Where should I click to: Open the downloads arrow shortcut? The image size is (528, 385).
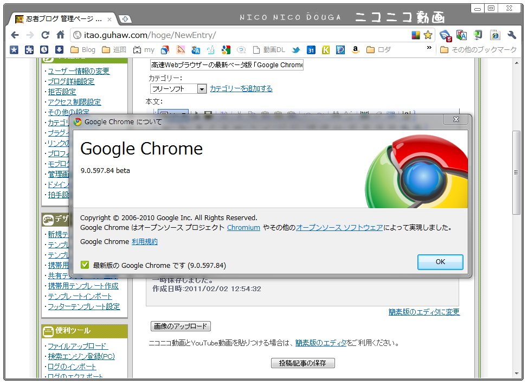point(59,50)
